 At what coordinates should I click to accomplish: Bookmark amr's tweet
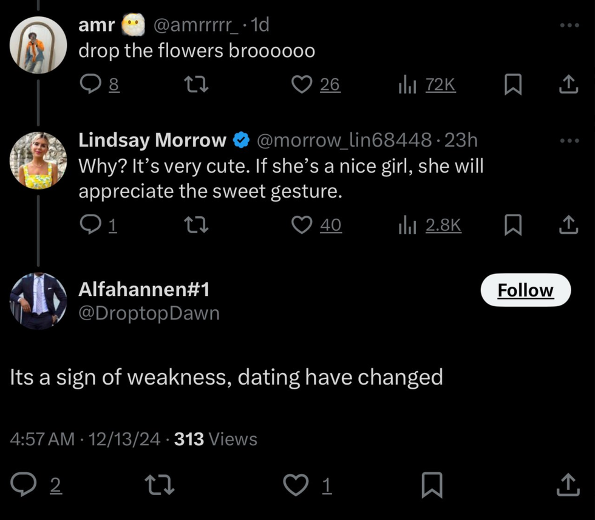pyautogui.click(x=513, y=85)
